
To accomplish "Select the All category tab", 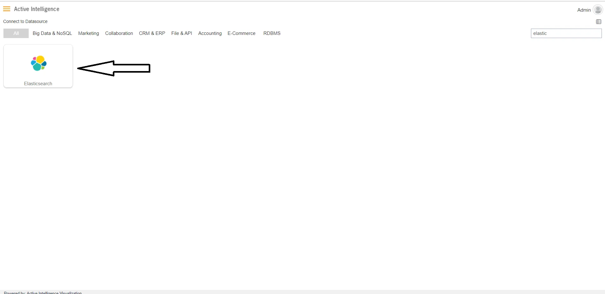I will tap(16, 33).
